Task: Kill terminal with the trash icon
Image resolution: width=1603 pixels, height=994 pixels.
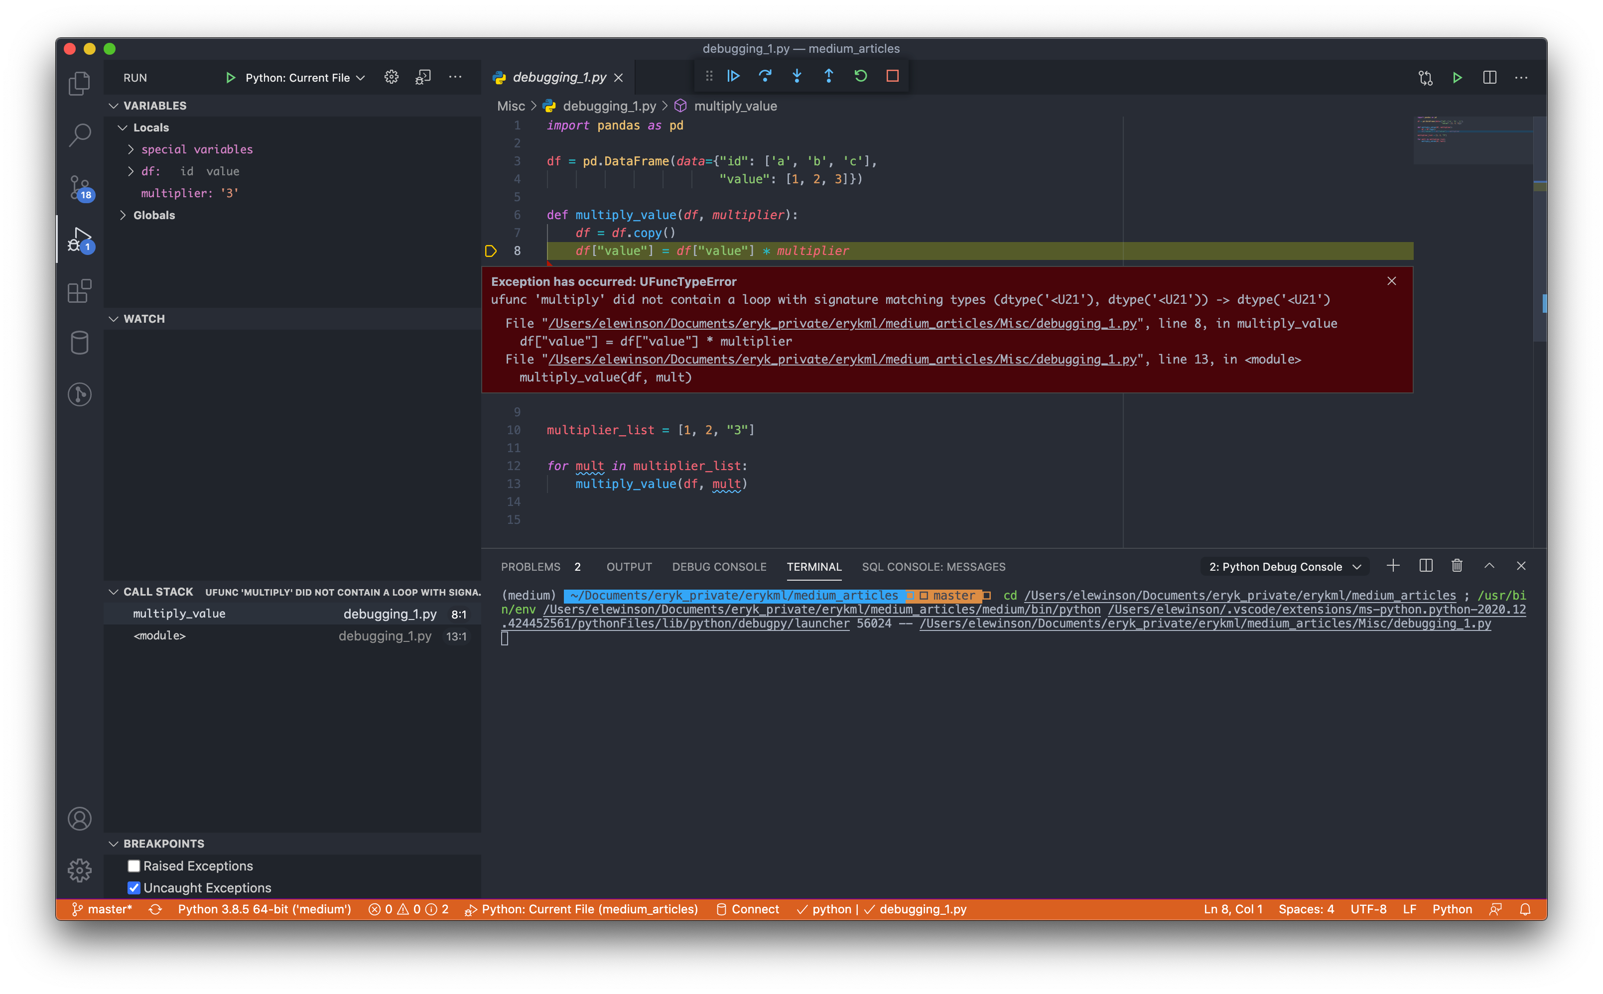Action: 1457,566
